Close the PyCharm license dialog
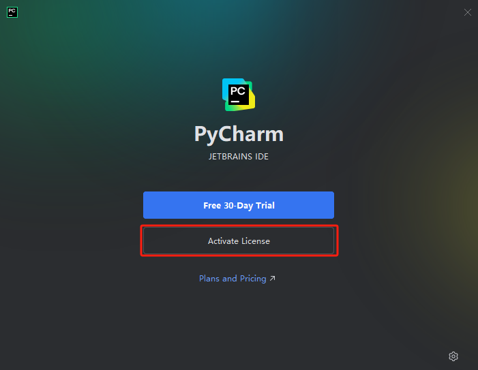Image resolution: width=478 pixels, height=370 pixels. [467, 12]
